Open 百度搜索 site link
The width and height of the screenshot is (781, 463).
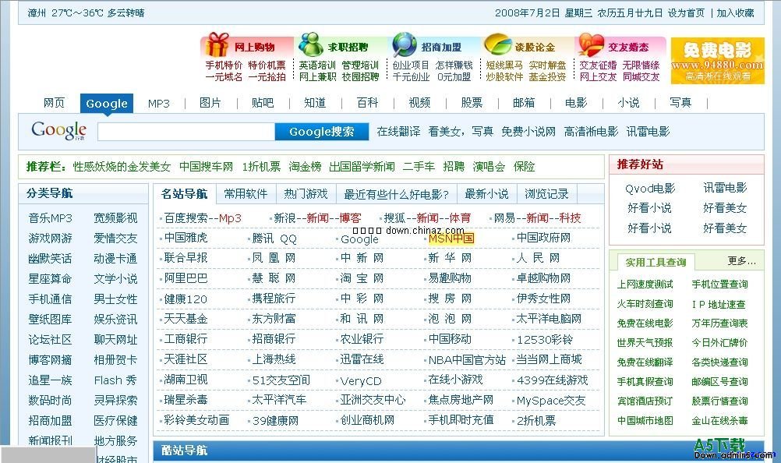[186, 218]
